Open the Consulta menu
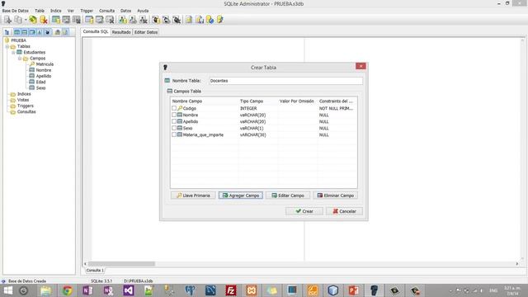Image resolution: width=528 pixels, height=297 pixels. pyautogui.click(x=106, y=11)
